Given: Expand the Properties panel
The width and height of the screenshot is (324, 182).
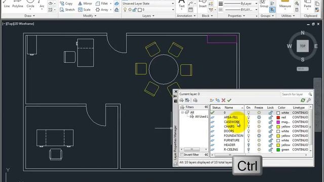Looking at the screenshot, I should 236,16.
